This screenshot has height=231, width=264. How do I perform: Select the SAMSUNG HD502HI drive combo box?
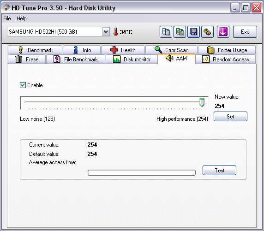point(59,32)
